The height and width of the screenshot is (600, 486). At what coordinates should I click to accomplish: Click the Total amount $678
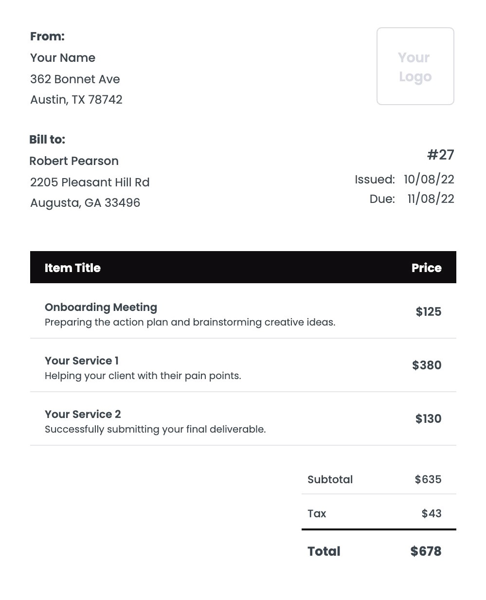coord(426,551)
